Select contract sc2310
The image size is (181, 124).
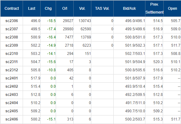pos(12,54)
